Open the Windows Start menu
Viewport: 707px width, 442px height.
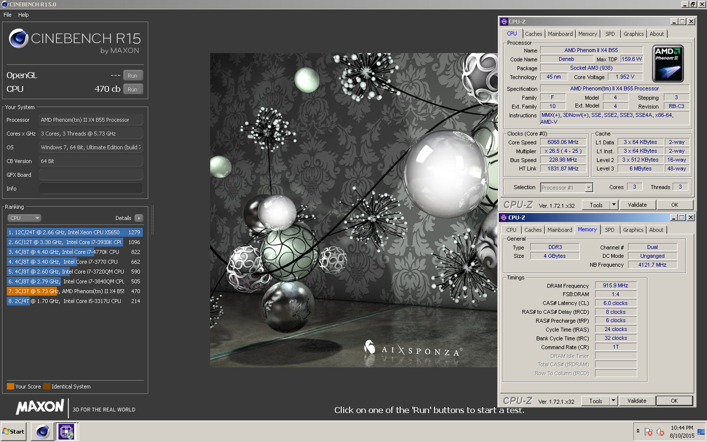[13, 432]
